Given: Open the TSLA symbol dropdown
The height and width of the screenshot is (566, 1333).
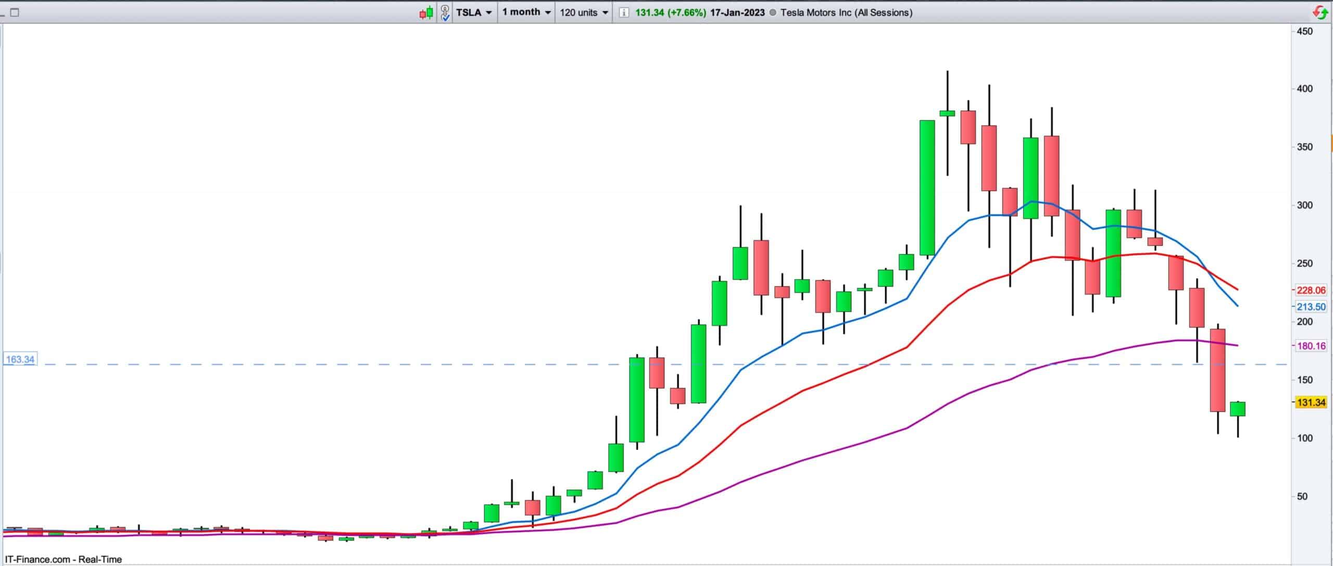Looking at the screenshot, I should tap(473, 12).
